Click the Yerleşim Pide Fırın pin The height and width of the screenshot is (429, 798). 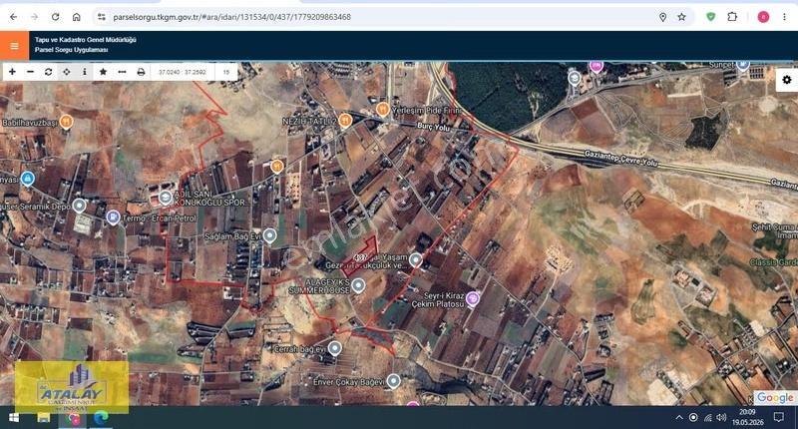tap(383, 110)
